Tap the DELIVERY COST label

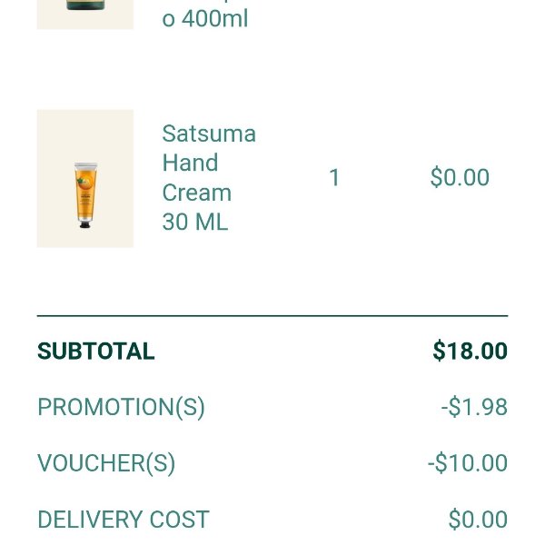click(124, 520)
